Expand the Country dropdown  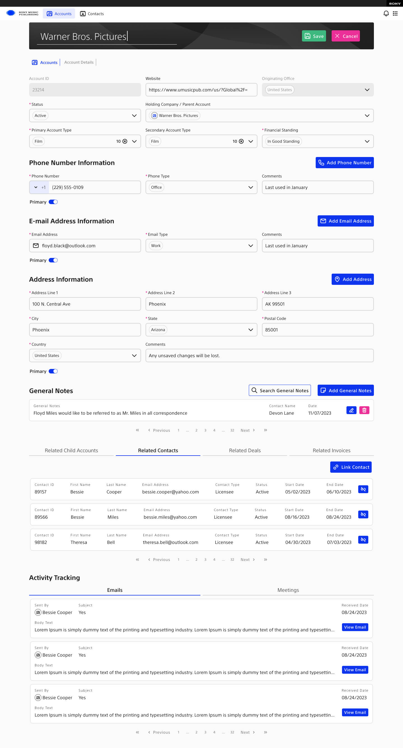[134, 356]
